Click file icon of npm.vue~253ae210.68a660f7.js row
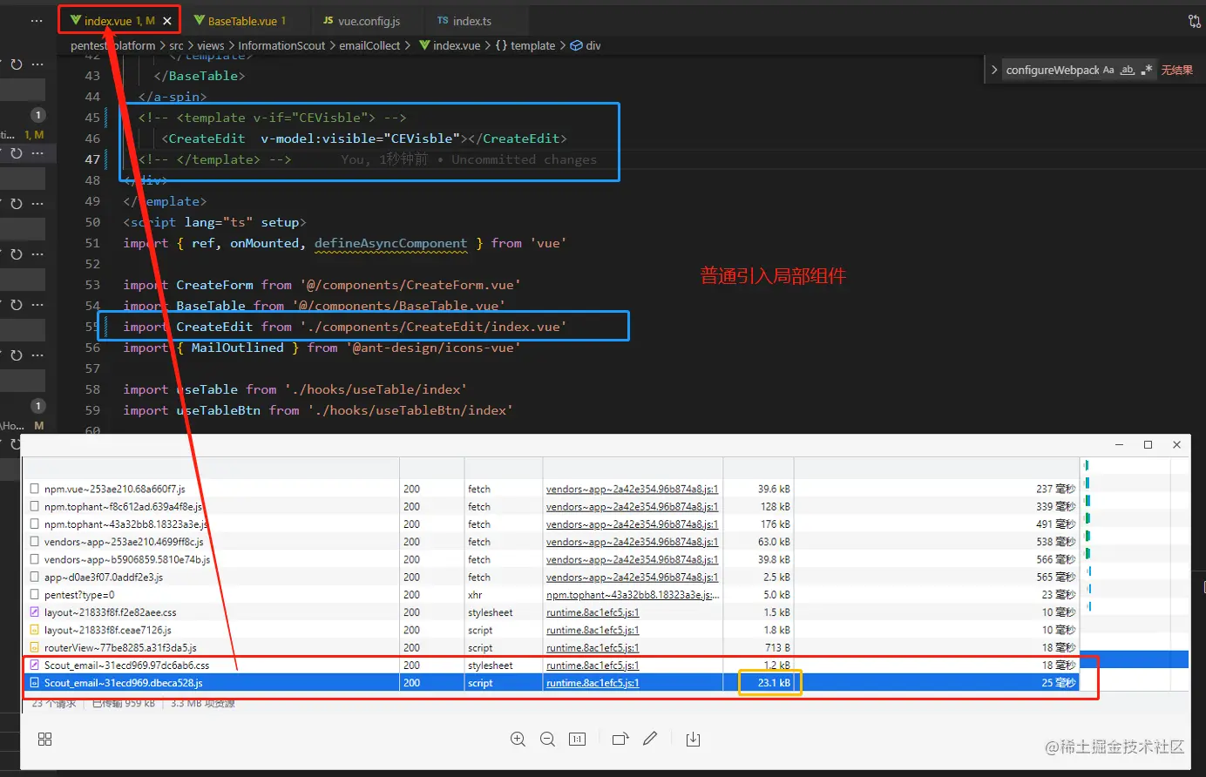The width and height of the screenshot is (1206, 777). 35,489
